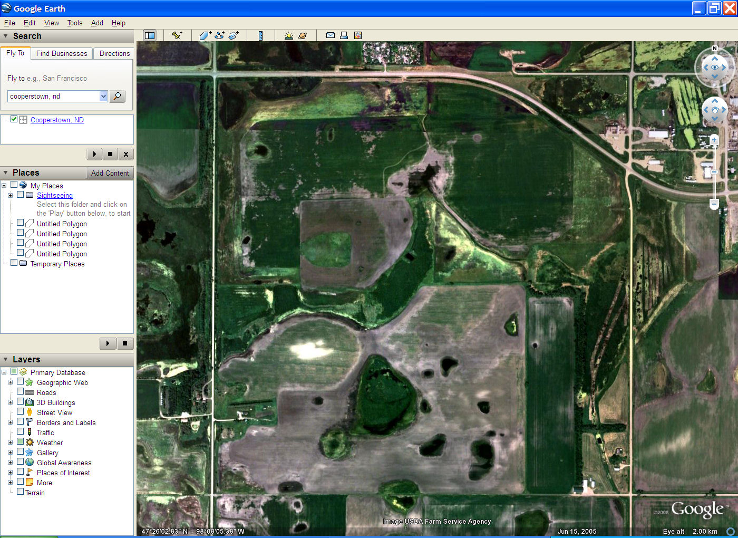Open the Fly To history dropdown arrow
The width and height of the screenshot is (738, 538).
(103, 96)
